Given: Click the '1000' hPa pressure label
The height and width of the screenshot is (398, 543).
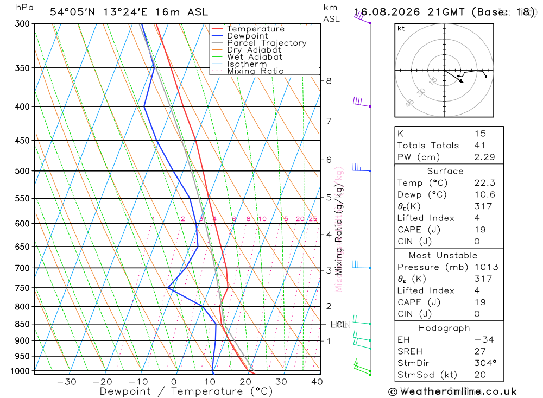Looking at the screenshot, I should point(20,371).
